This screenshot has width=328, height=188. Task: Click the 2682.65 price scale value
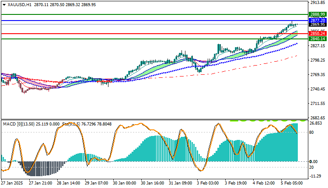click(318, 118)
